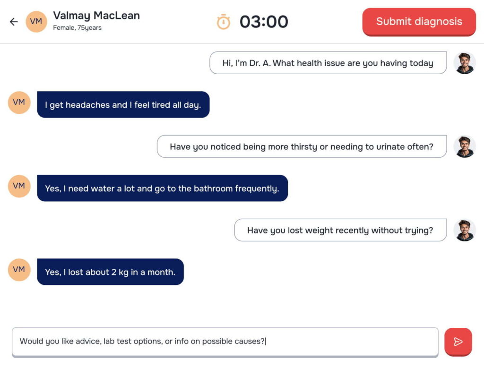Click the patient name Valmay MacLean

click(x=96, y=15)
